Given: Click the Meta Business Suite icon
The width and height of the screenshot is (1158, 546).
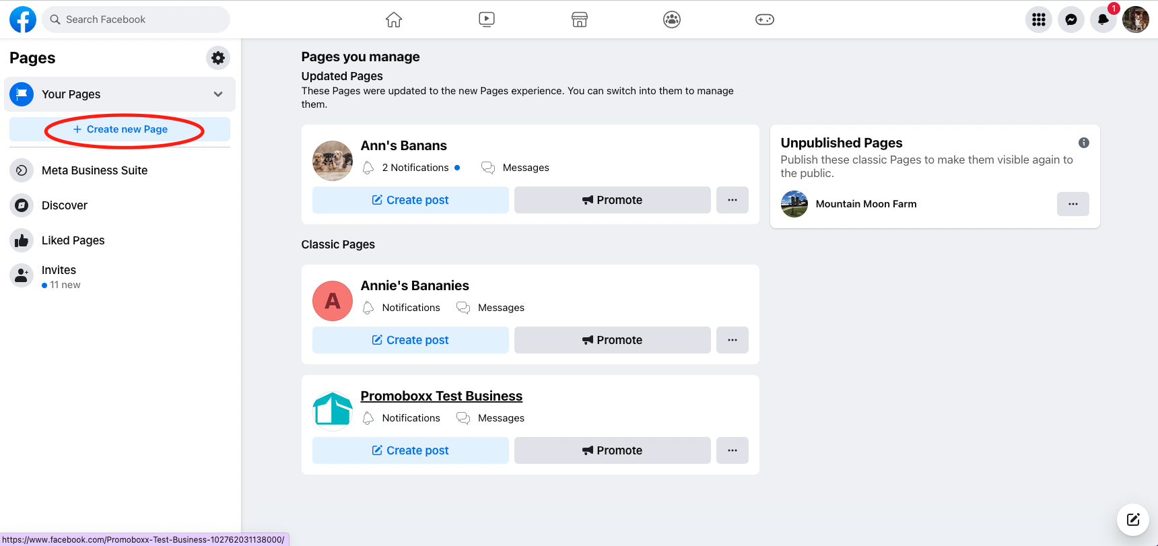Looking at the screenshot, I should point(22,170).
